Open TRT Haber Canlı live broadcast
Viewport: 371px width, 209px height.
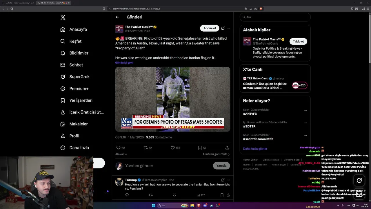click(x=275, y=83)
